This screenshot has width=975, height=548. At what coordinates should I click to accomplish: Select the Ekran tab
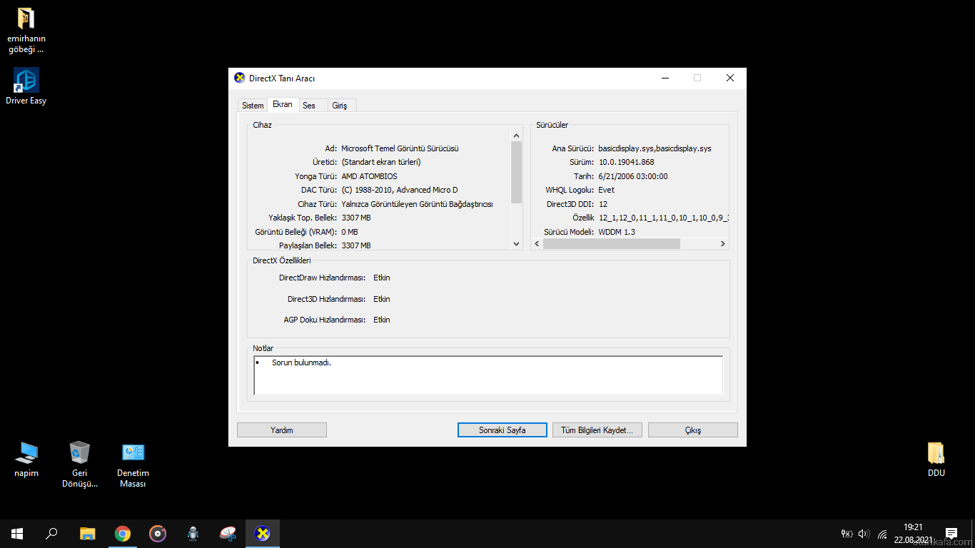283,104
